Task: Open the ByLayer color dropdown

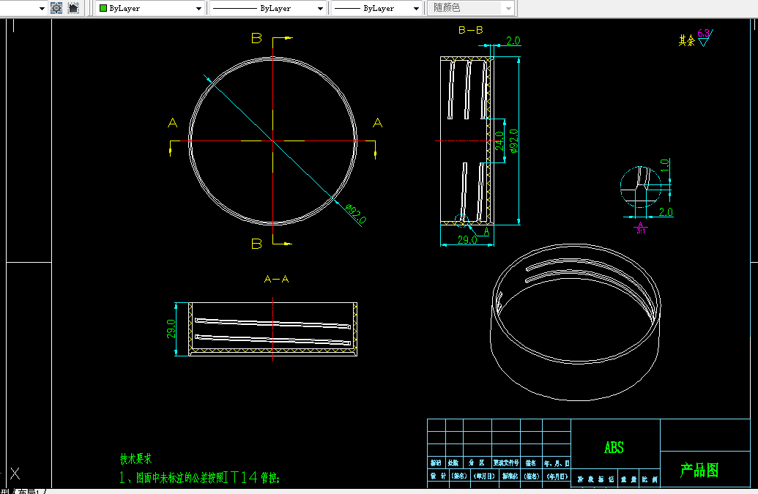Action: point(198,9)
